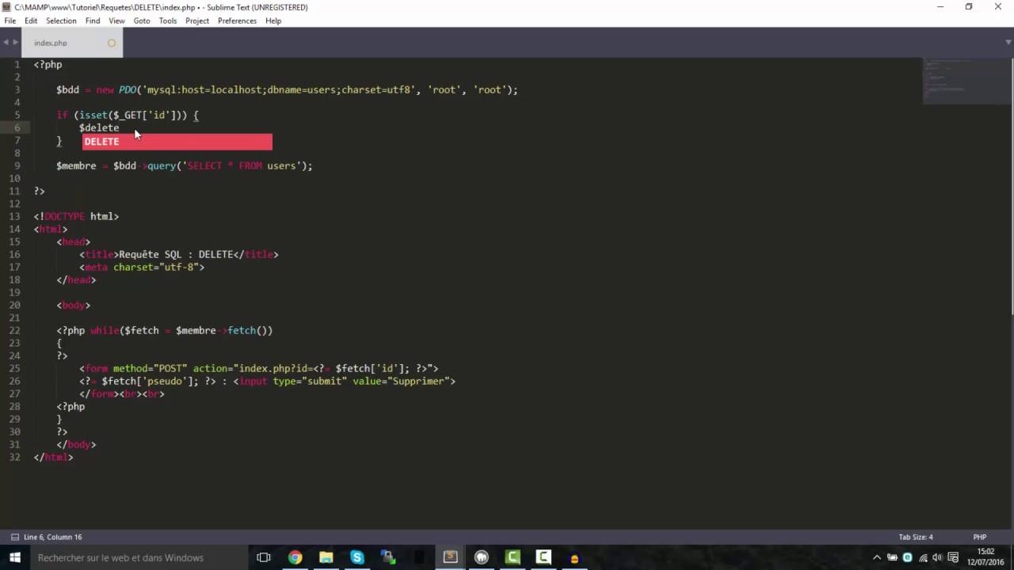Open MAMP elephant icon on taskbar
The width and height of the screenshot is (1014, 570).
tap(481, 557)
